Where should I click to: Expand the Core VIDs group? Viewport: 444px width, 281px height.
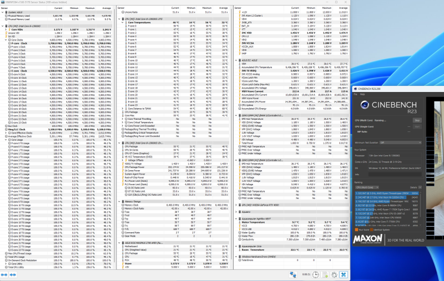[6, 29]
